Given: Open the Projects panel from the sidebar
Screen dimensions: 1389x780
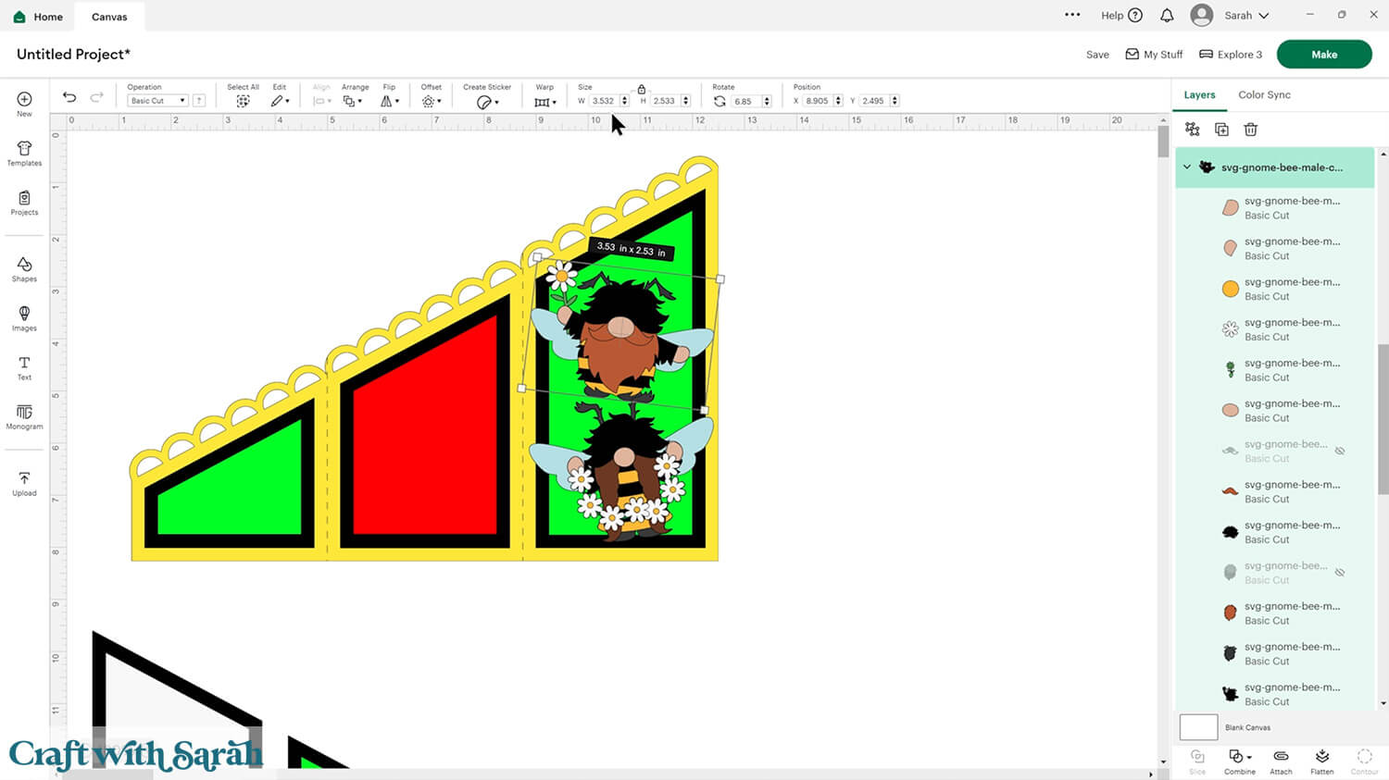Looking at the screenshot, I should click(24, 203).
